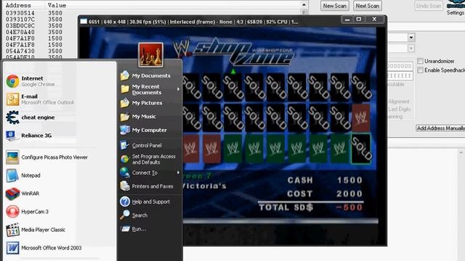Minimize the emulator window

tap(347, 20)
